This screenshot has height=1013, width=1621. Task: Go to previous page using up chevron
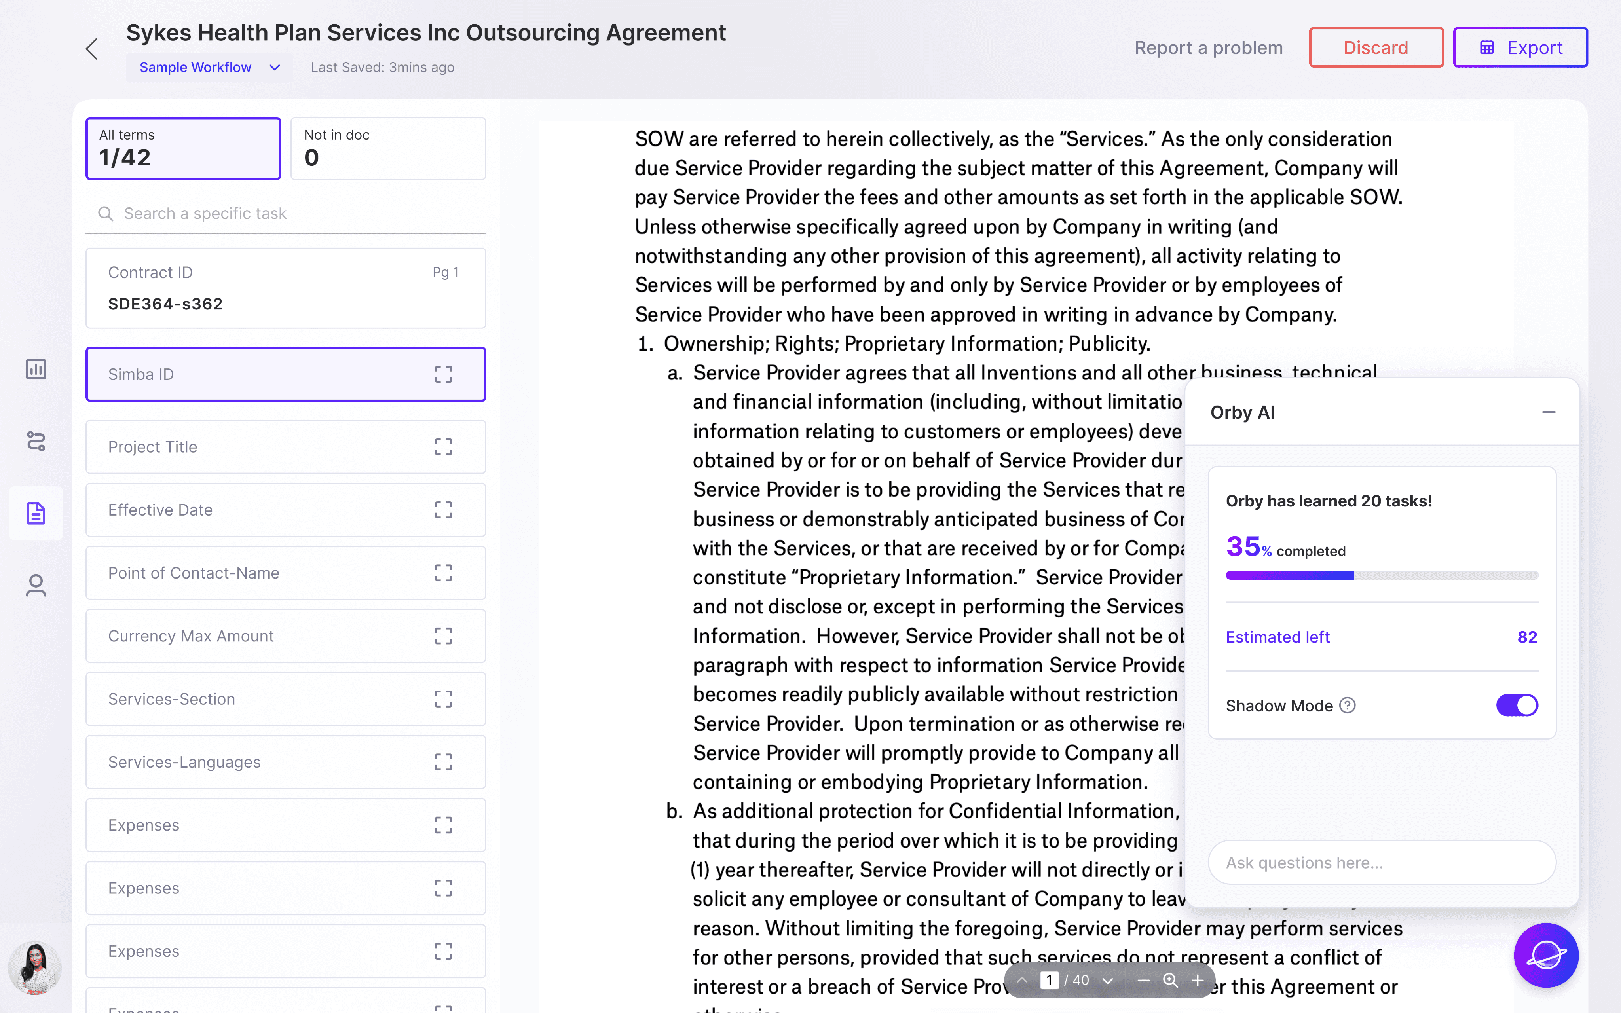(1022, 980)
